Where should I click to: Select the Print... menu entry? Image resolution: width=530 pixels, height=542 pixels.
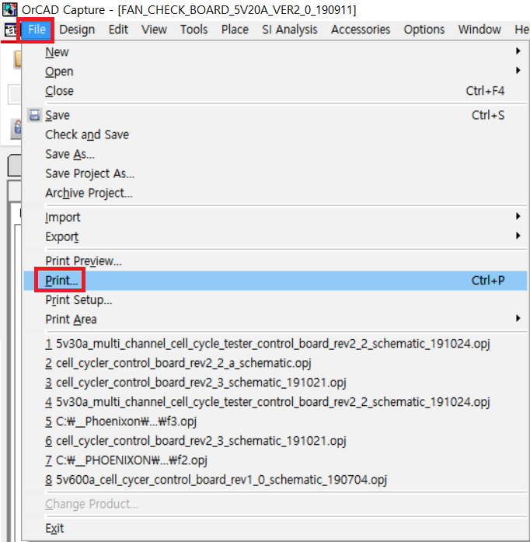(275, 281)
